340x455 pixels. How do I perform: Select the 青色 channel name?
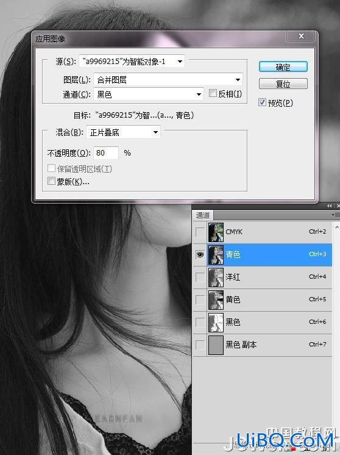pyautogui.click(x=233, y=254)
